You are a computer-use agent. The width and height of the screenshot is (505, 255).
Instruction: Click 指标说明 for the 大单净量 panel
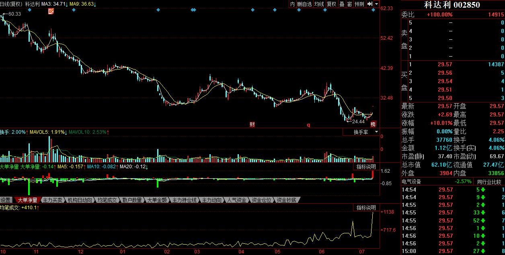click(365, 167)
